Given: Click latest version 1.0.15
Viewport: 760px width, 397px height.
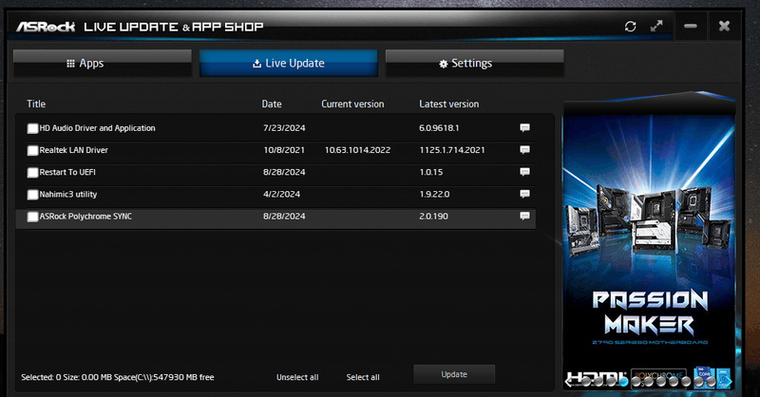Looking at the screenshot, I should pyautogui.click(x=431, y=172).
